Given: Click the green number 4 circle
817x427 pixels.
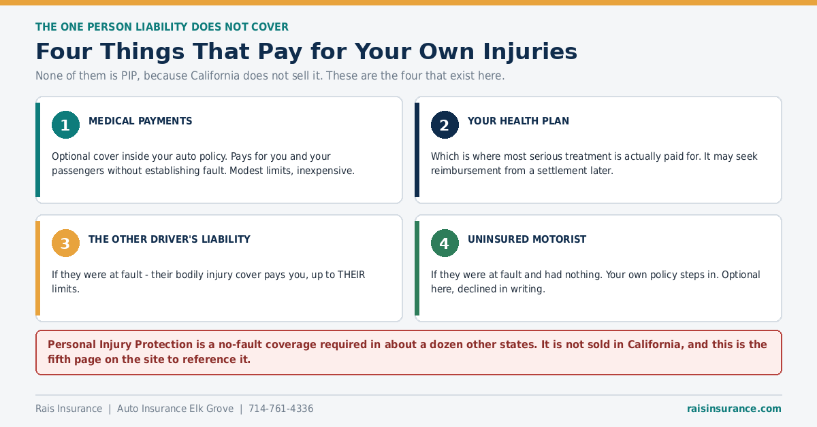Looking at the screenshot, I should (445, 243).
